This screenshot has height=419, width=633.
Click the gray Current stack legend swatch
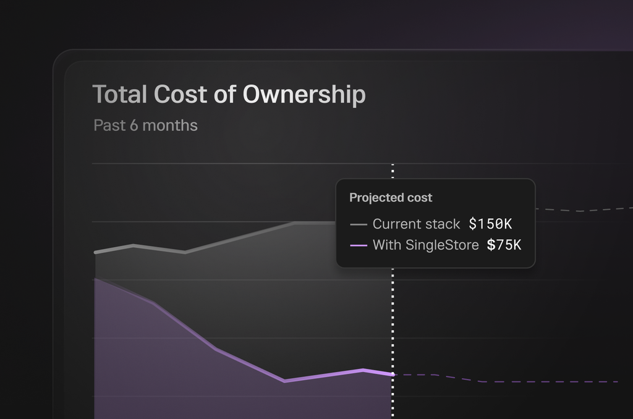point(359,224)
